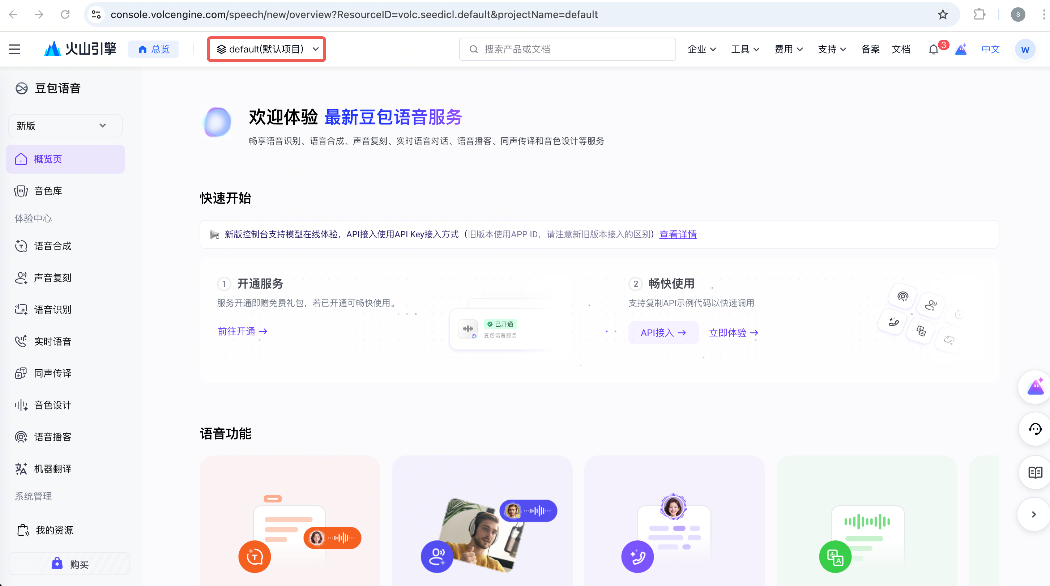Go to 语音合成 in sidebar
Image resolution: width=1050 pixels, height=586 pixels.
(66, 246)
